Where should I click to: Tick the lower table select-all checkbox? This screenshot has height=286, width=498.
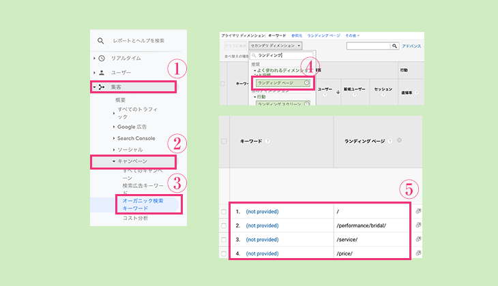point(224,141)
